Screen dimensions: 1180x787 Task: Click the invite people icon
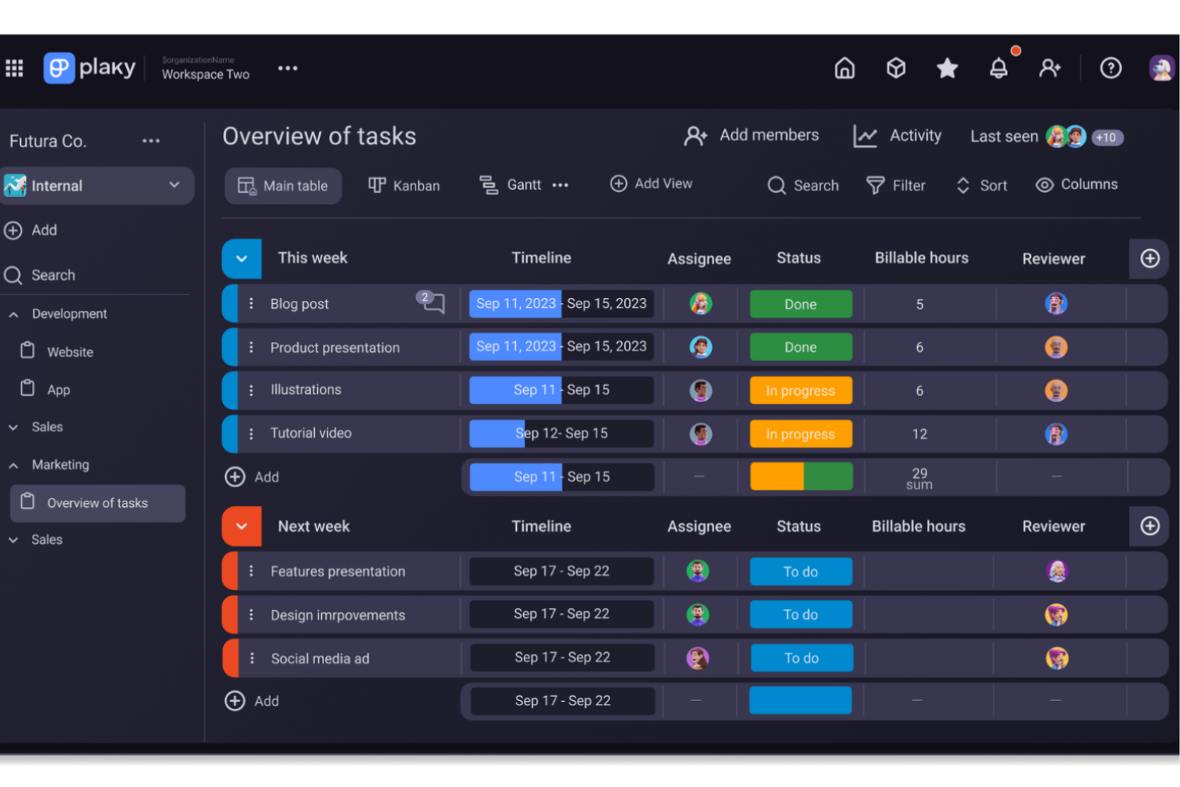click(1049, 69)
